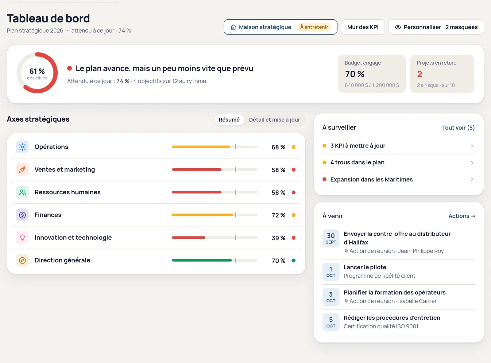491x363 pixels.
Task: Open the Maison stratégique view
Action: click(x=280, y=27)
